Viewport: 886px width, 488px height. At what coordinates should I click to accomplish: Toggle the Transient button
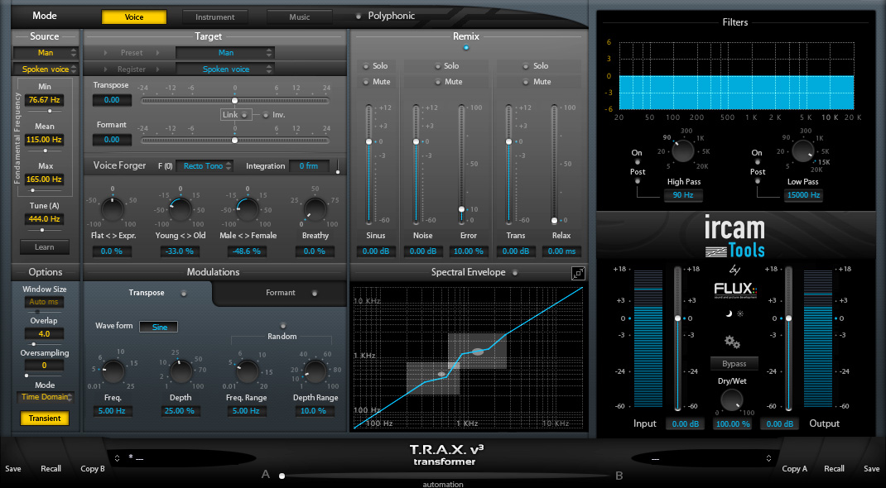point(45,418)
